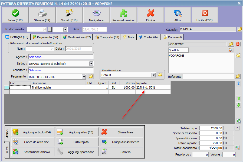Select the vertical Altro tab
The image size is (243, 162).
click(x=7, y=150)
